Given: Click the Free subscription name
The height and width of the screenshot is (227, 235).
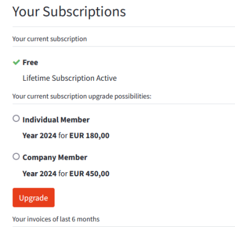Looking at the screenshot, I should click(31, 62).
